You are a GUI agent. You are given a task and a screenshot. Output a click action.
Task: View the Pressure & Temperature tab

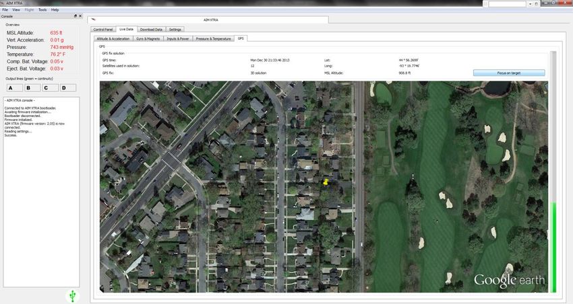214,38
